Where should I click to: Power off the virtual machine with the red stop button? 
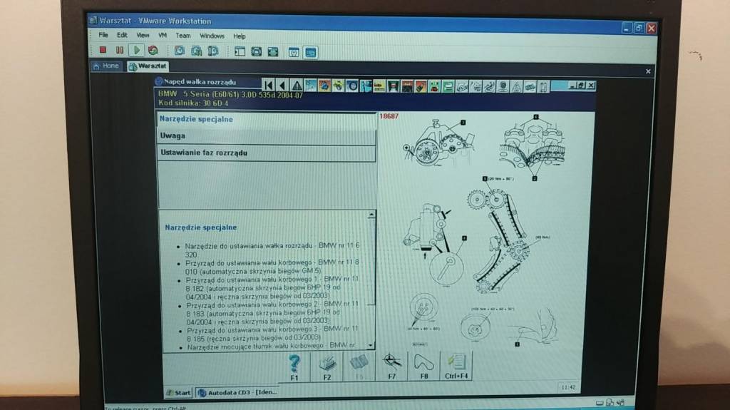click(x=103, y=50)
